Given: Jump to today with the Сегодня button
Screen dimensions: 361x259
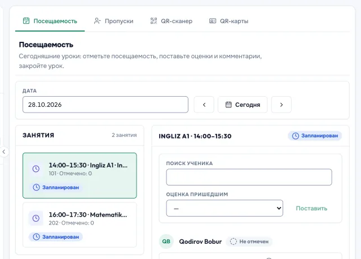Looking at the screenshot, I should coord(243,105).
